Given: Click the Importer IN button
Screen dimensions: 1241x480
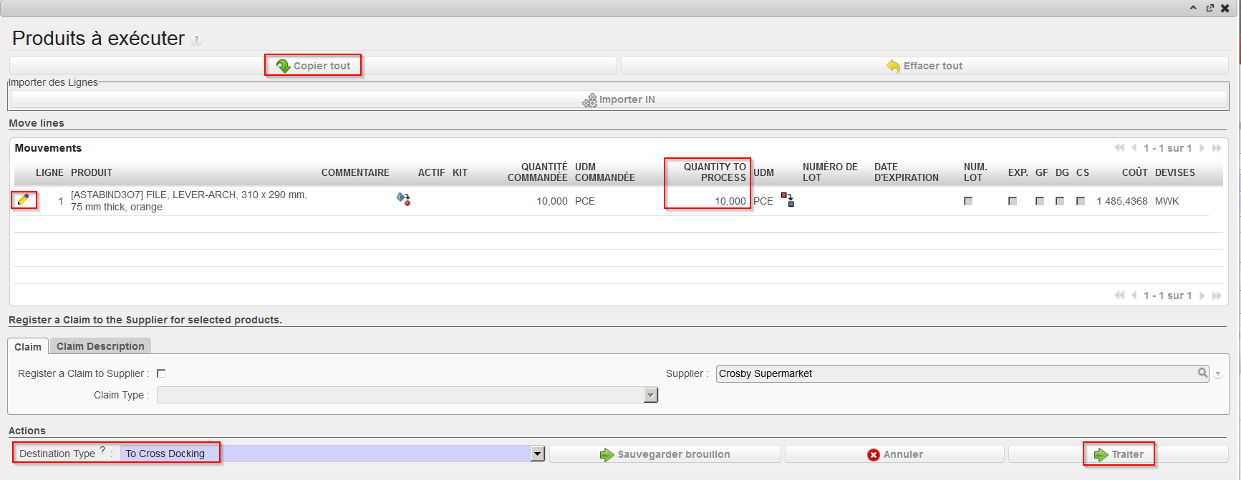Looking at the screenshot, I should coord(619,99).
